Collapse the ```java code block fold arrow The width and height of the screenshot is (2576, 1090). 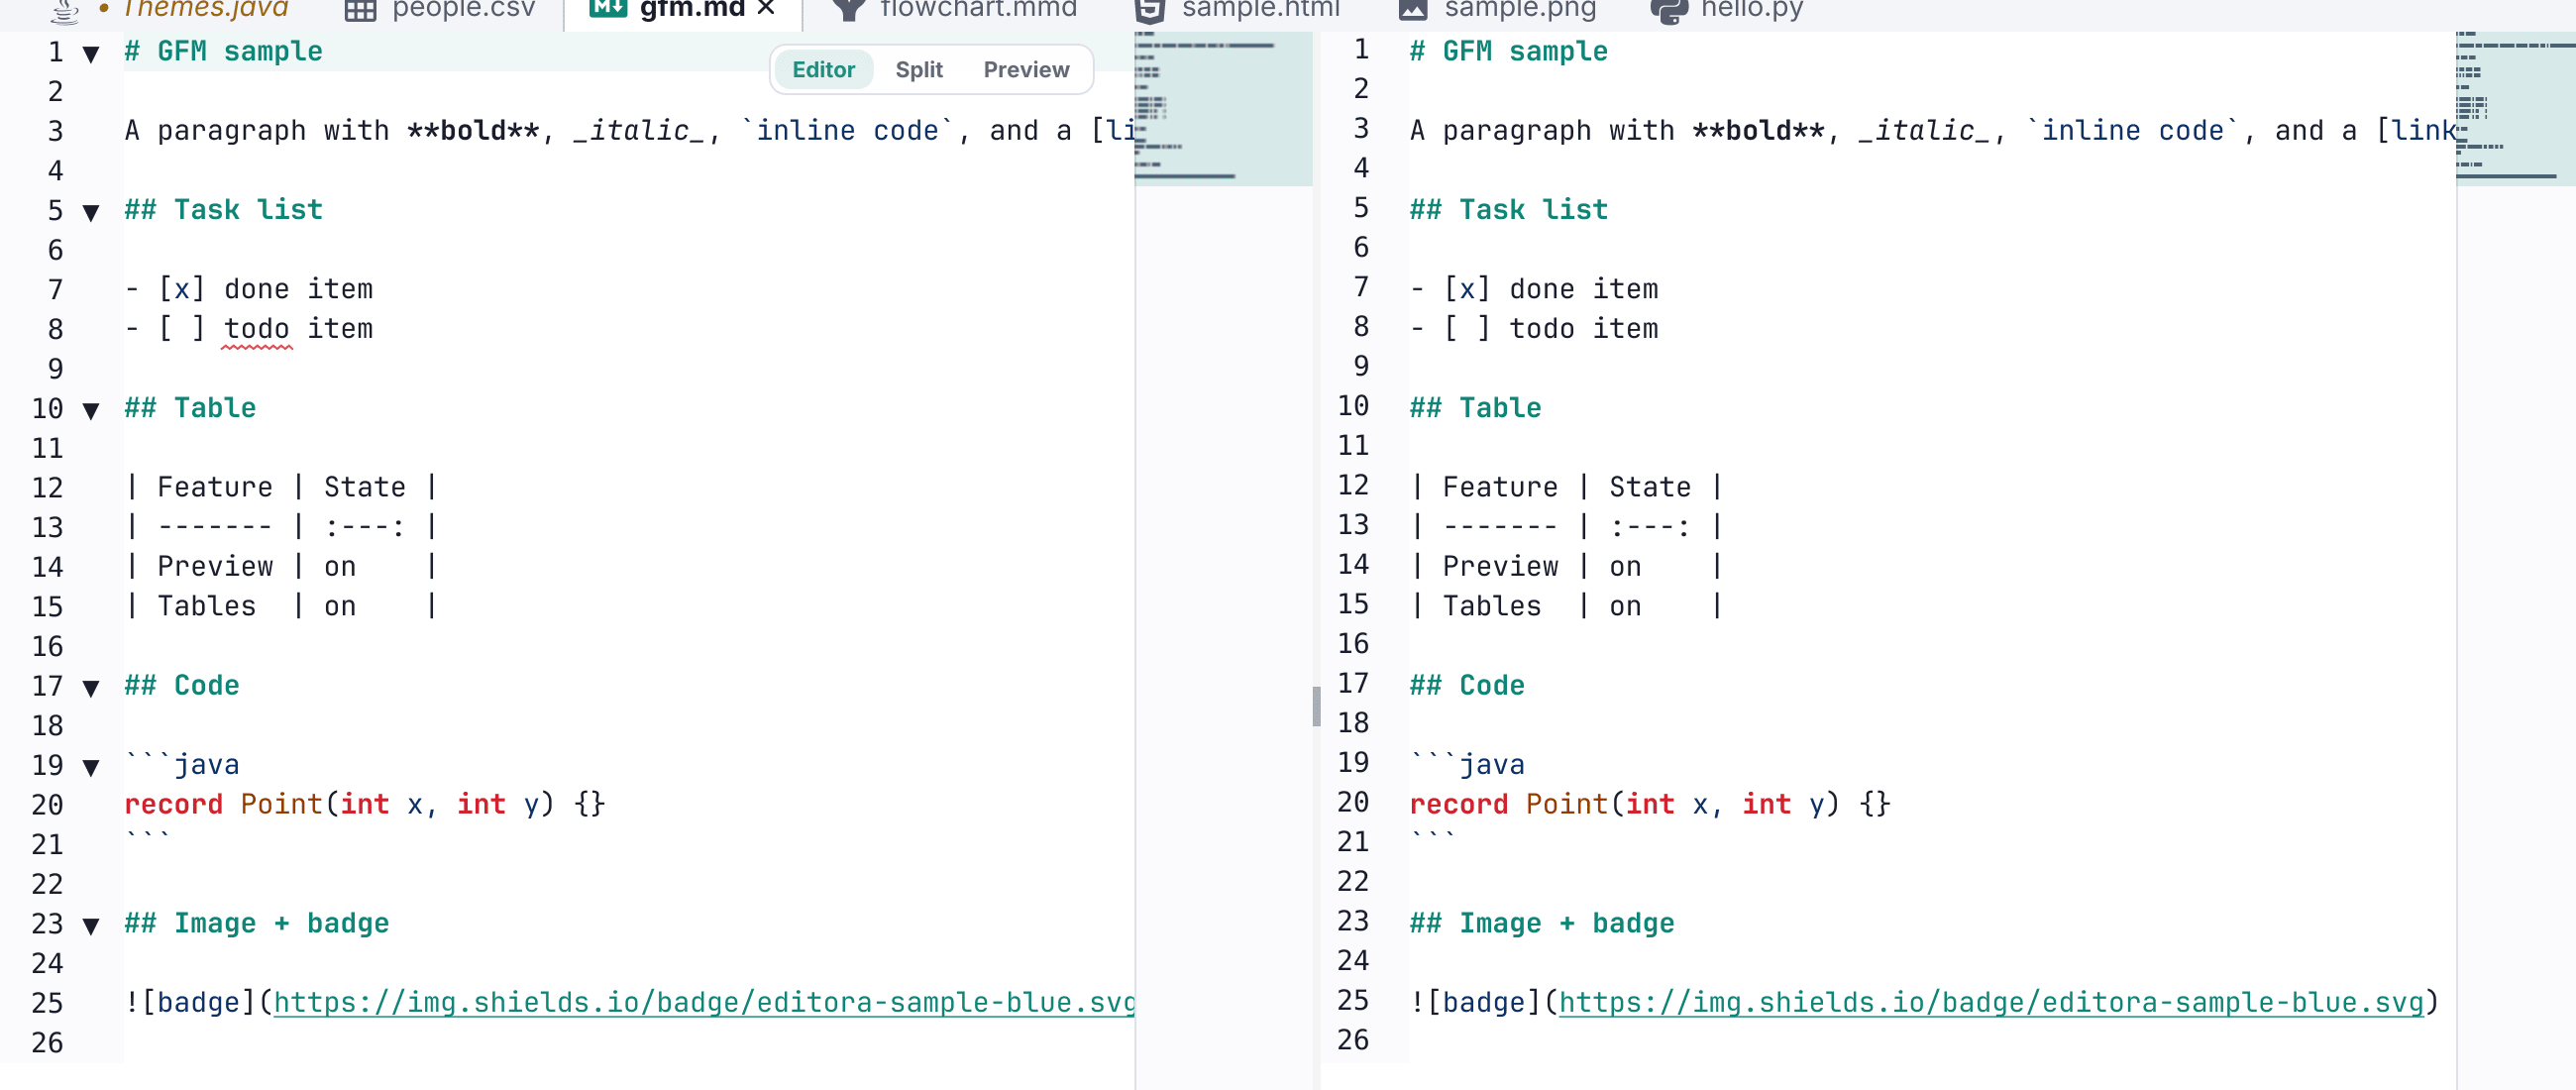(x=91, y=767)
